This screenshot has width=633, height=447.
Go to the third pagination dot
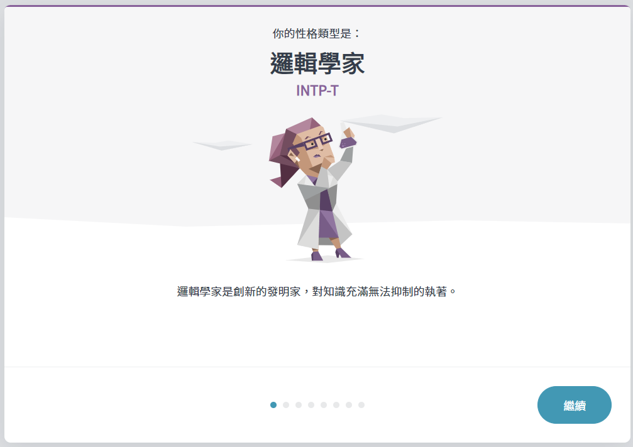click(299, 405)
